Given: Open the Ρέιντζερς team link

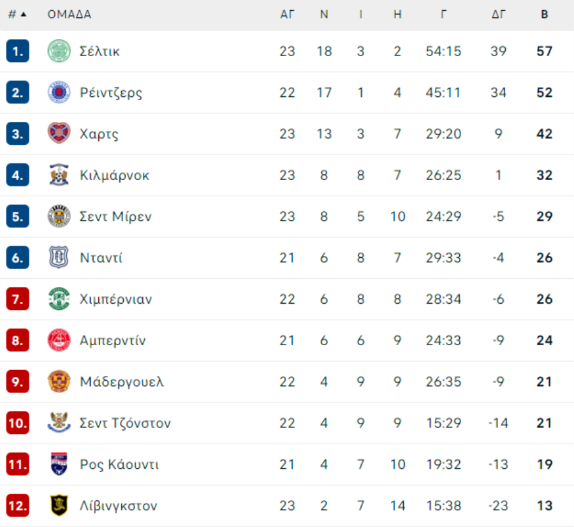Looking at the screenshot, I should tap(111, 93).
